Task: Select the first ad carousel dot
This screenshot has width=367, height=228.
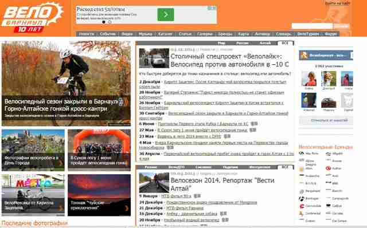Action: 104,22
